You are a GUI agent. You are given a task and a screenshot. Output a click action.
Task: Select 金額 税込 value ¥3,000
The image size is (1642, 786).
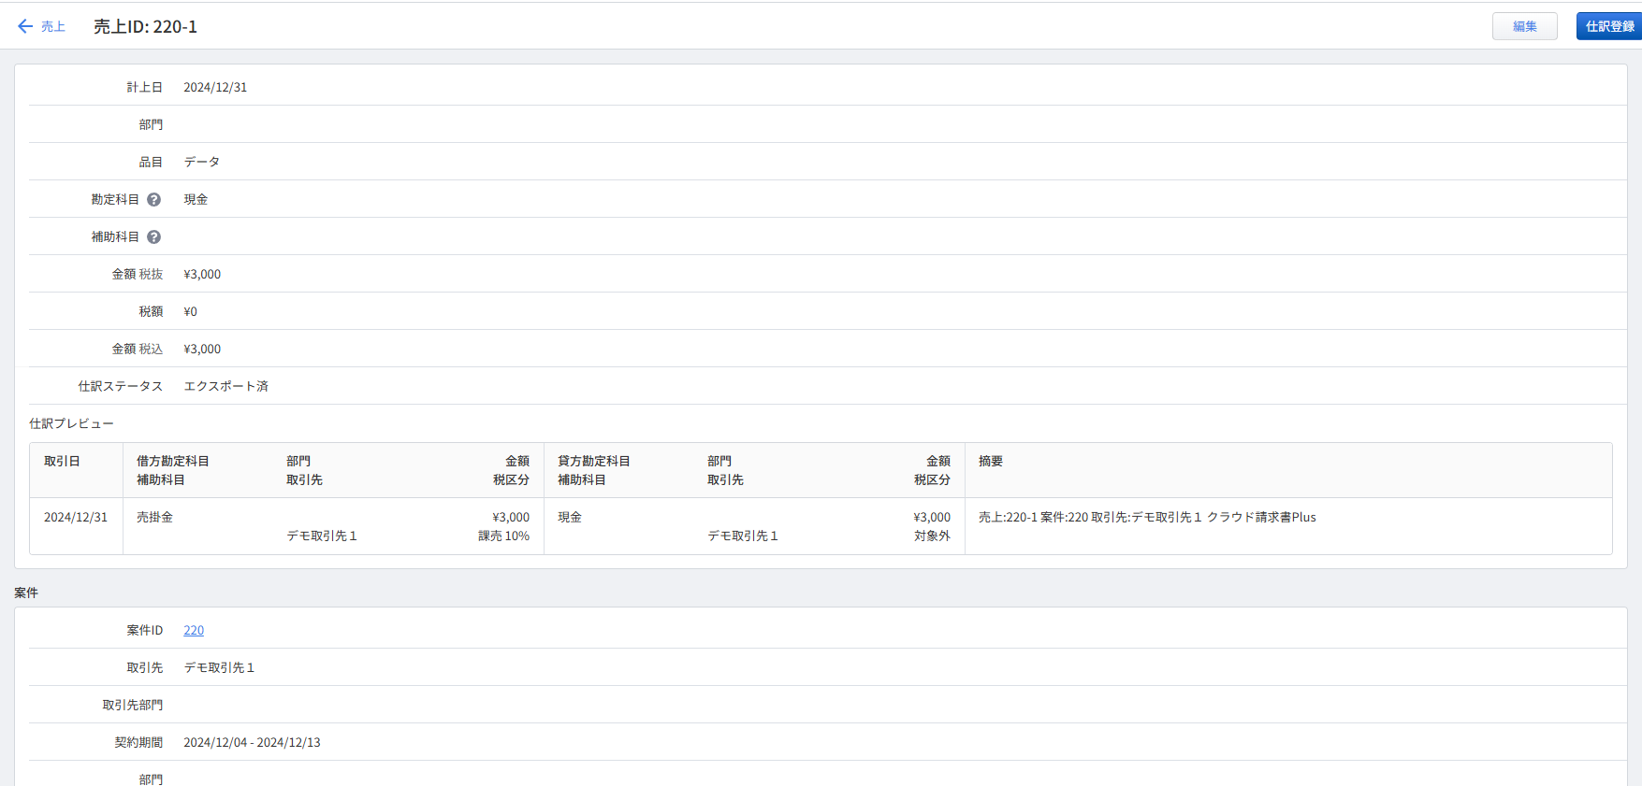202,349
